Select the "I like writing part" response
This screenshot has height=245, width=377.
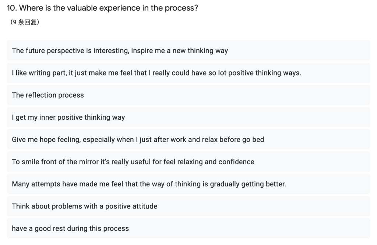click(x=156, y=73)
